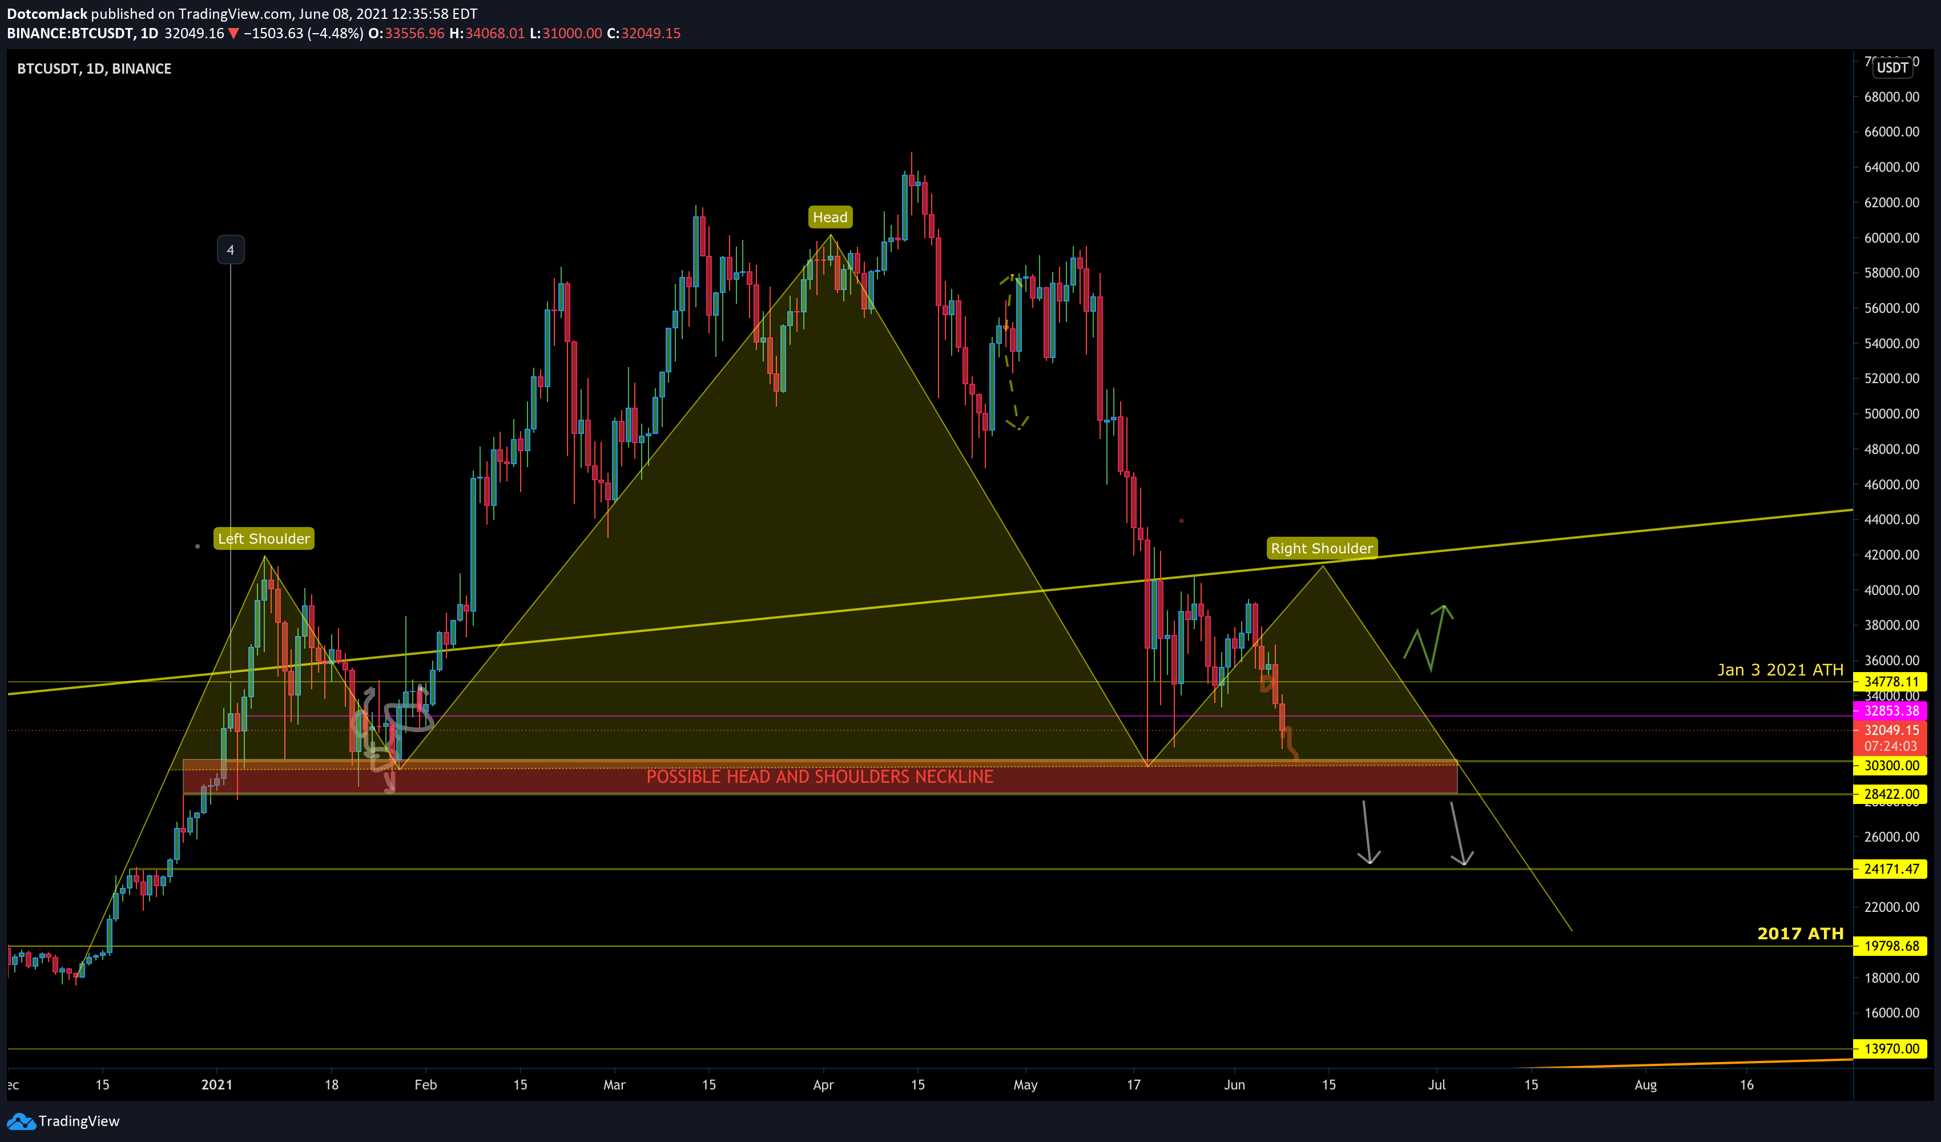Click the BINANCE:BTCUSDT symbol header text
Screen dimensions: 1941x1142
click(82, 33)
